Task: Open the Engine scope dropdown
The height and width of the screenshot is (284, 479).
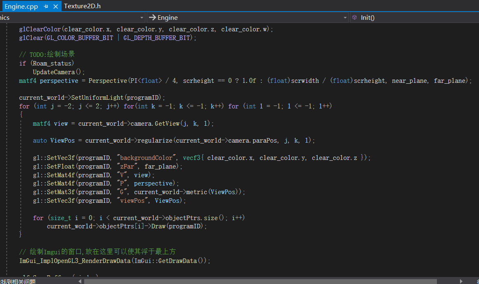Action: (x=345, y=17)
